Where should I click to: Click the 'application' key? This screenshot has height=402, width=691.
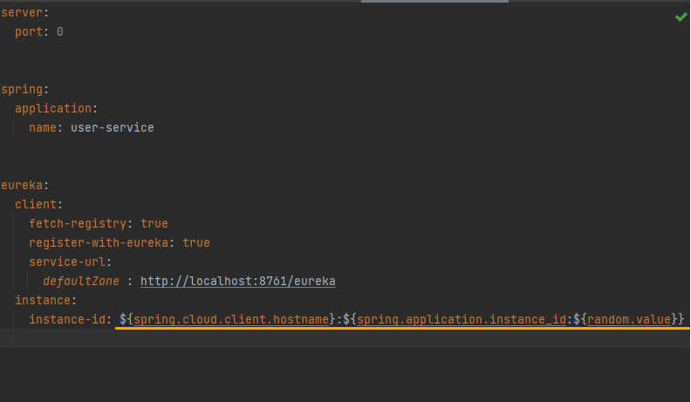[x=53, y=108]
